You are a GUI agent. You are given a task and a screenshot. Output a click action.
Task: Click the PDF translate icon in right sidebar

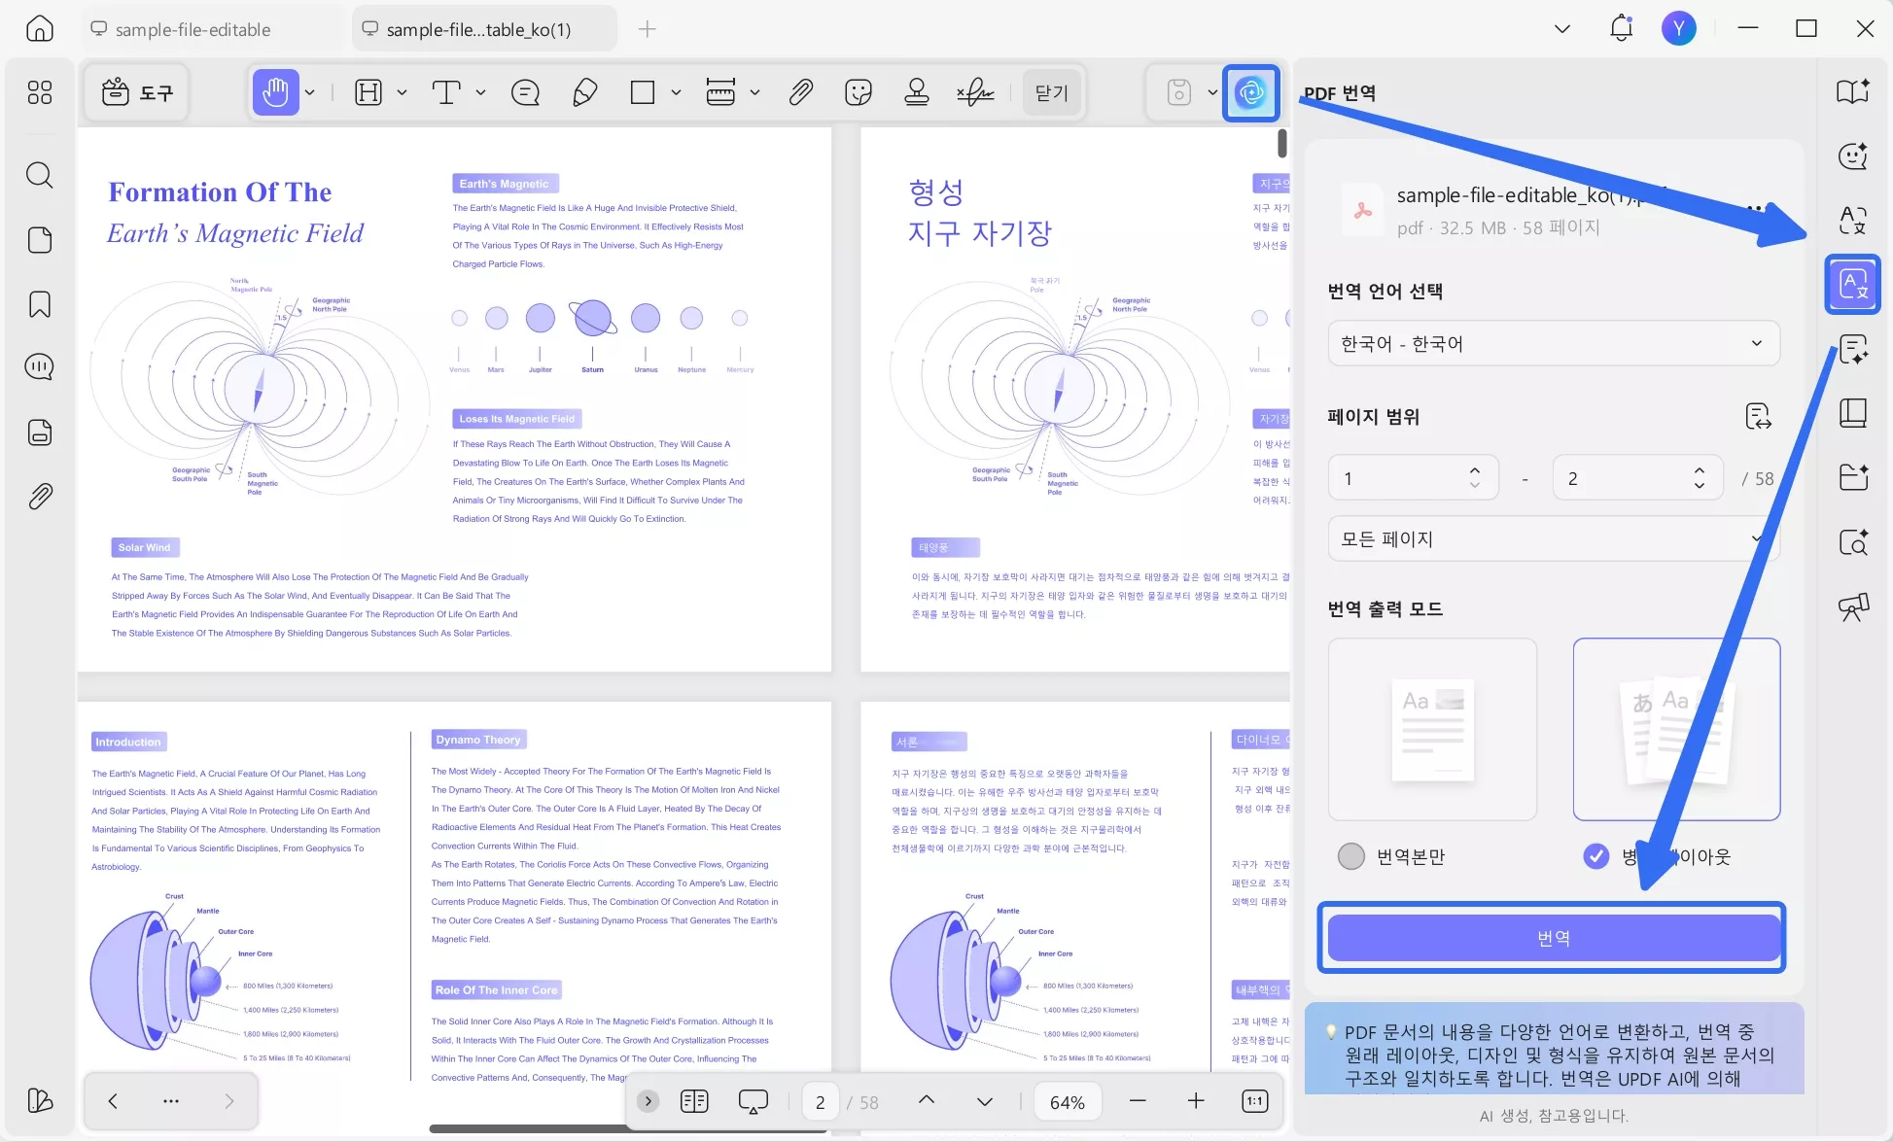1852,285
